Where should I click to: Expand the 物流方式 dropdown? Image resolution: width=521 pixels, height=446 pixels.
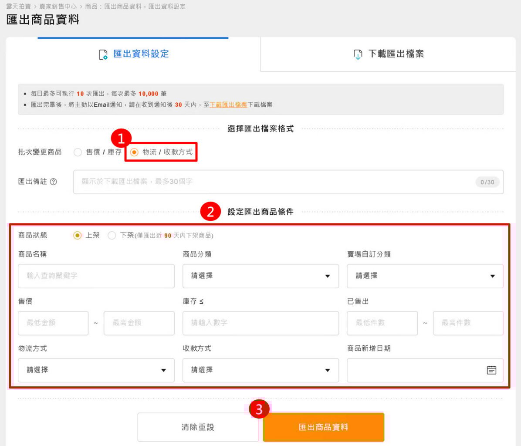tap(96, 370)
